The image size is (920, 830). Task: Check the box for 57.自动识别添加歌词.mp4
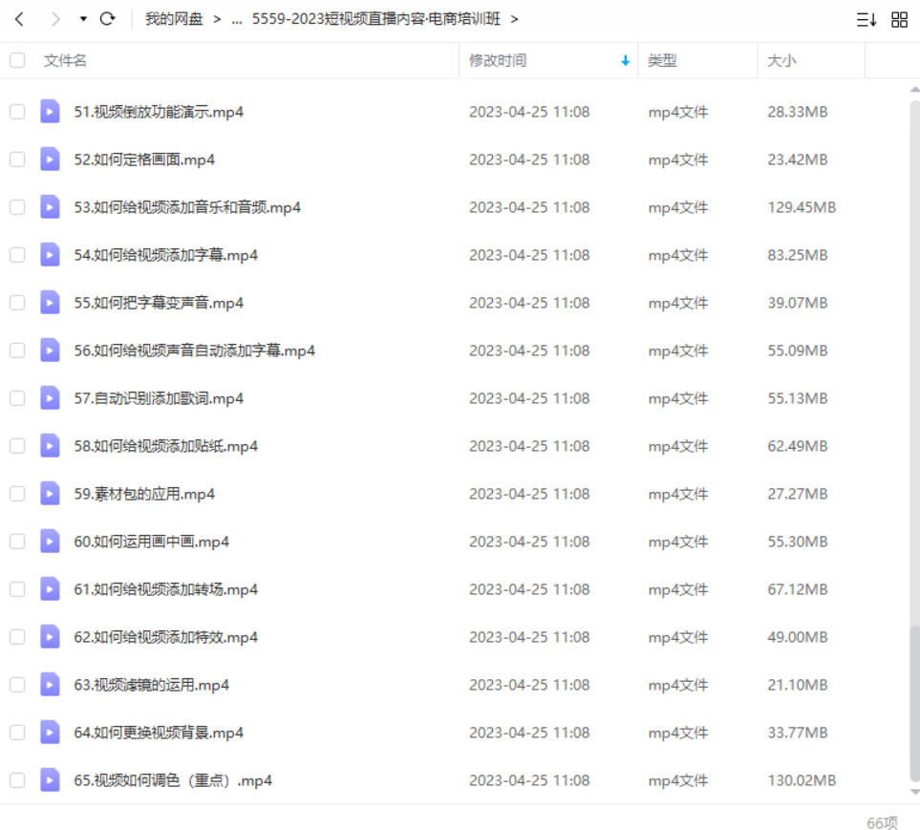pos(17,398)
